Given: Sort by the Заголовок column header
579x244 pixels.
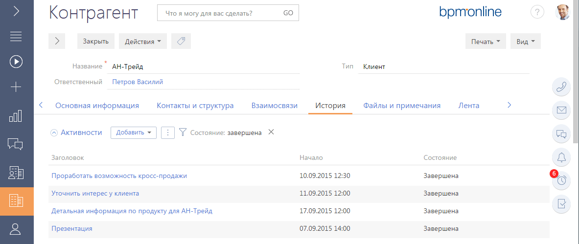Looking at the screenshot, I should pyautogui.click(x=68, y=157).
